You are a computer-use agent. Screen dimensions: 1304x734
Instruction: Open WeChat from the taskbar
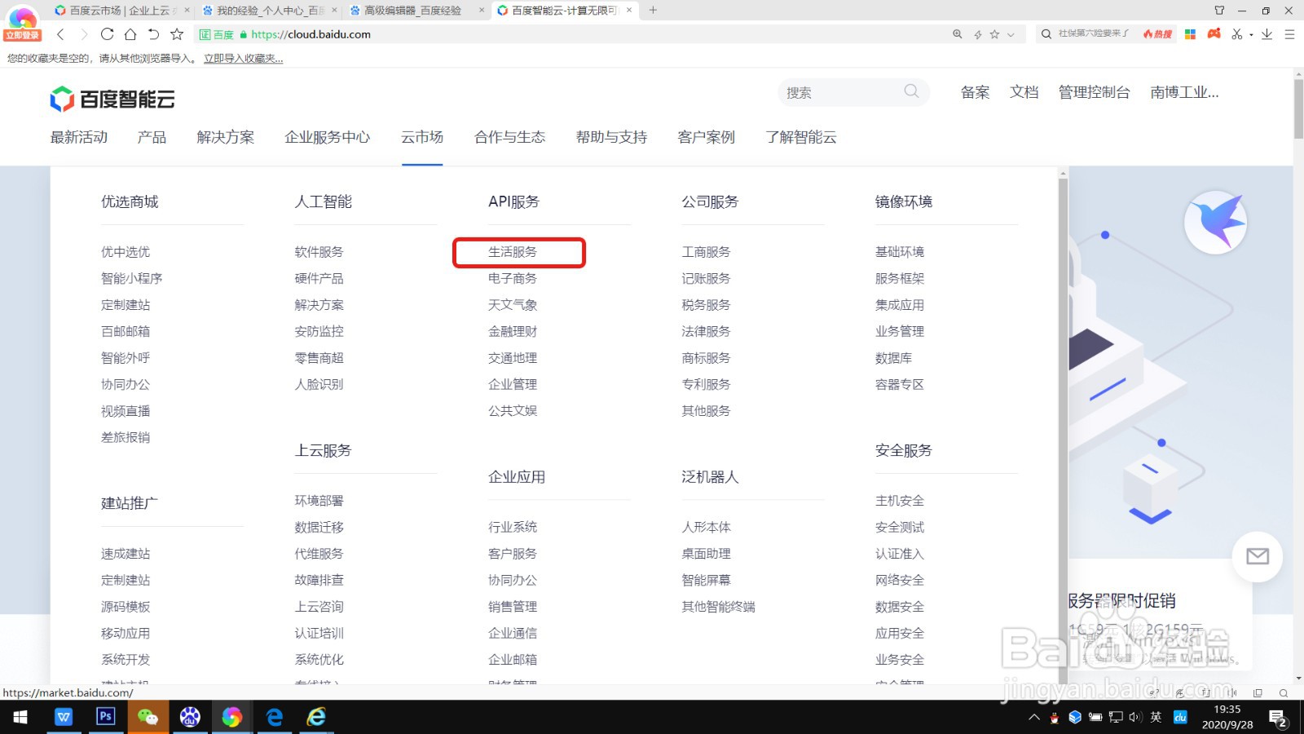(148, 717)
